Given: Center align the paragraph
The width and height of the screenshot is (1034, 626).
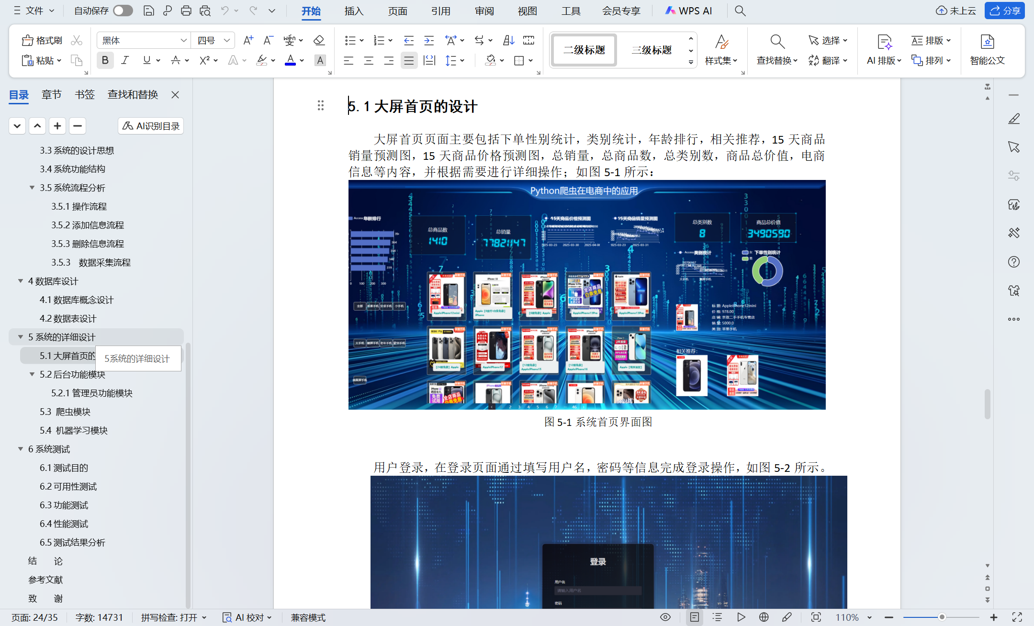Looking at the screenshot, I should click(369, 60).
